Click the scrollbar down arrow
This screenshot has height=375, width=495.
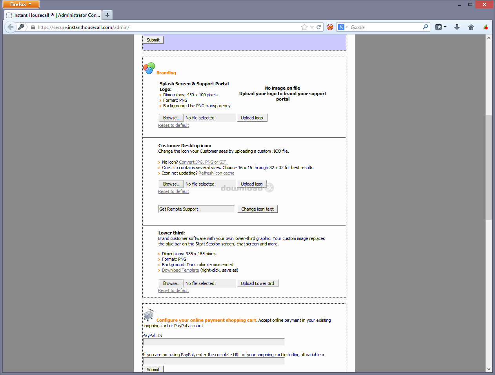(489, 369)
